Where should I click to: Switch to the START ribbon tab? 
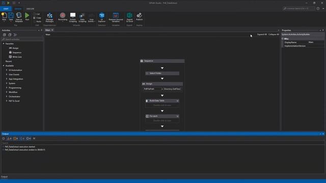(6, 9)
